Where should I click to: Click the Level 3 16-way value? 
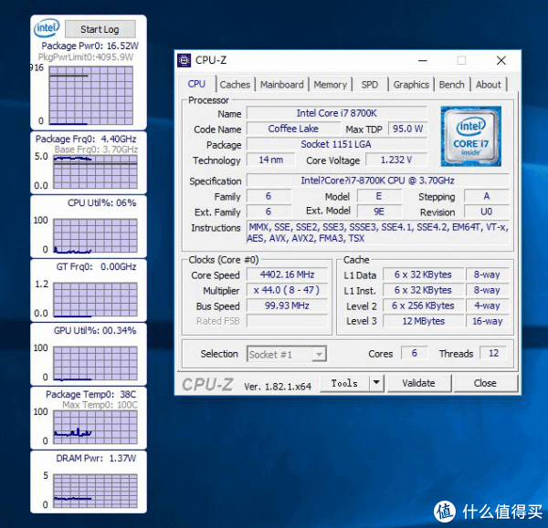pyautogui.click(x=487, y=321)
